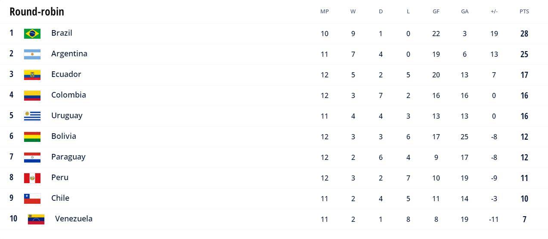Click the Chile flag icon
The height and width of the screenshot is (239, 548).
[32, 199]
